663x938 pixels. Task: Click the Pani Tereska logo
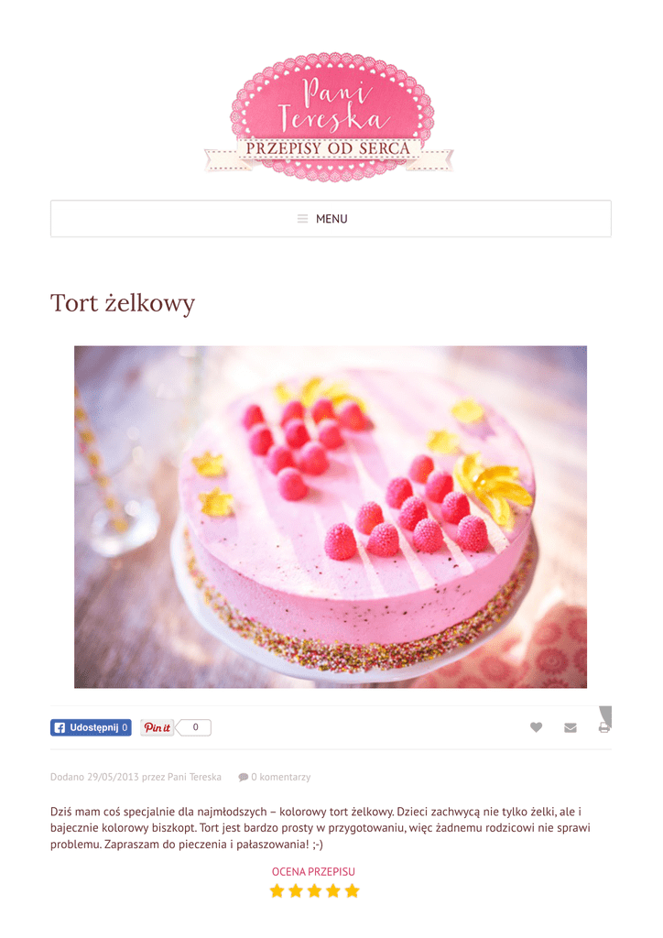pyautogui.click(x=330, y=116)
